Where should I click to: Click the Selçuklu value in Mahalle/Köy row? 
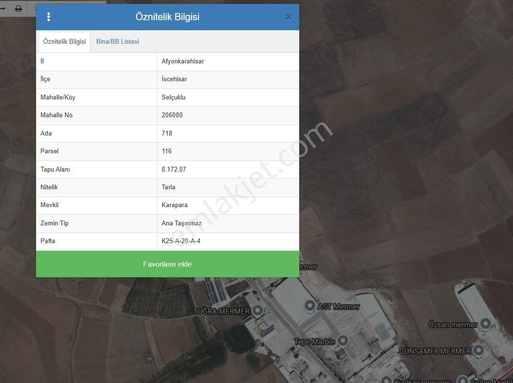pos(173,97)
